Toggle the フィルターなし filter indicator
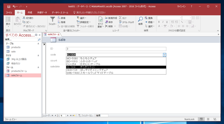The width and height of the screenshot is (224, 124). 86,115
